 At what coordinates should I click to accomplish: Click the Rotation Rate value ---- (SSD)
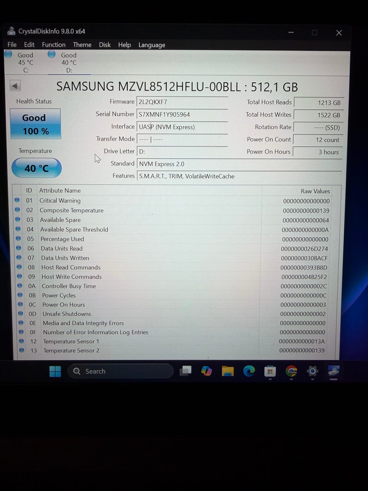318,127
